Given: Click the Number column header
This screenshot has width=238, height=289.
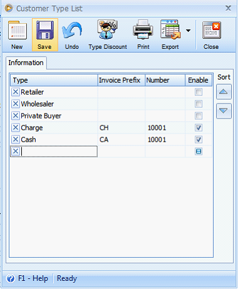Looking at the screenshot, I should point(165,80).
